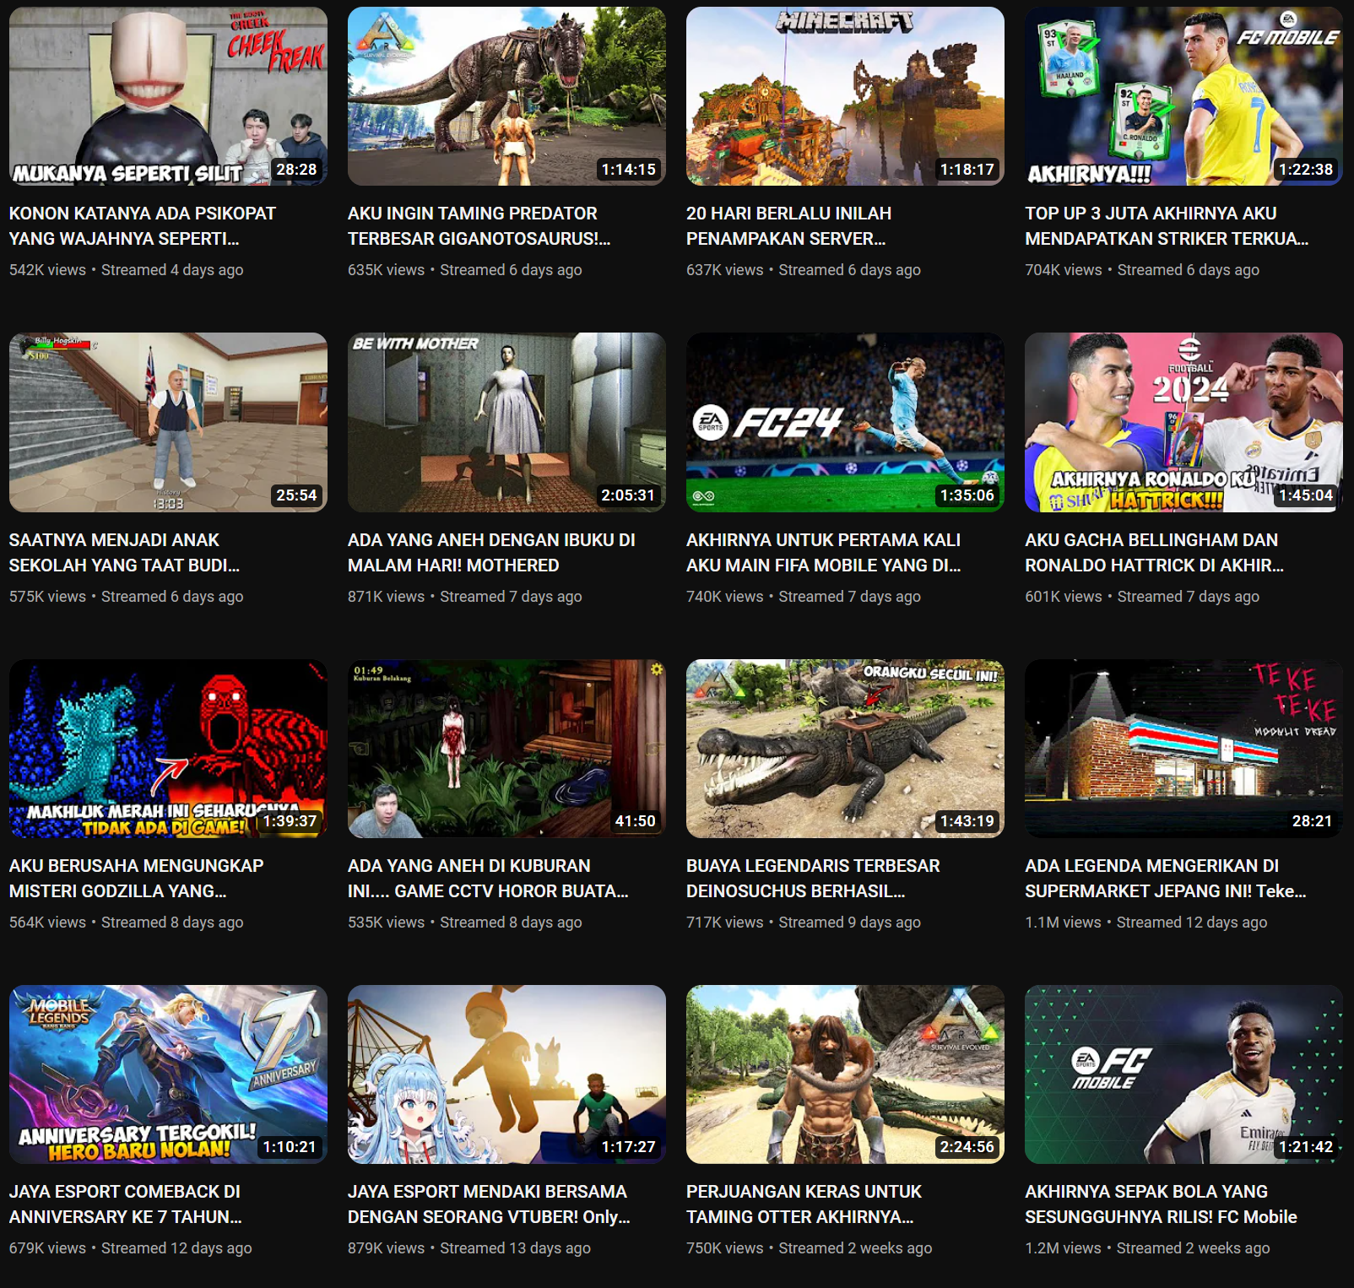This screenshot has height=1288, width=1354.
Task: Click title 'AKU BERUSAHA MENGUNGKAP MISTERI GODZILLA YANG...'
Action: [136, 878]
